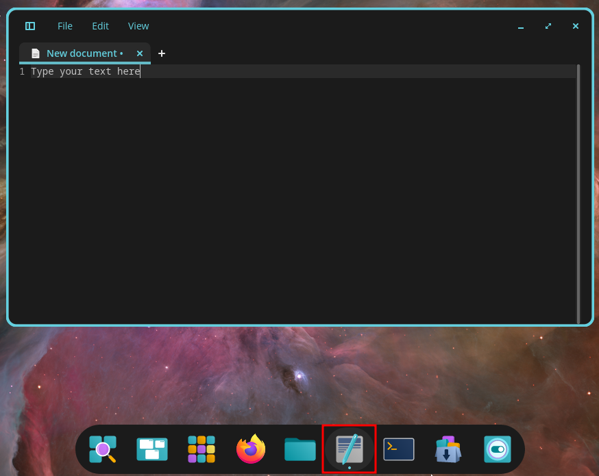Launch the package installer from the dock
Image resolution: width=599 pixels, height=476 pixels.
pyautogui.click(x=448, y=449)
